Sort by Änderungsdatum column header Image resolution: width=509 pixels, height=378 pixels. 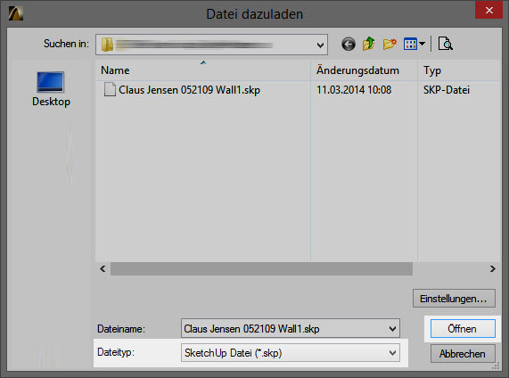364,70
